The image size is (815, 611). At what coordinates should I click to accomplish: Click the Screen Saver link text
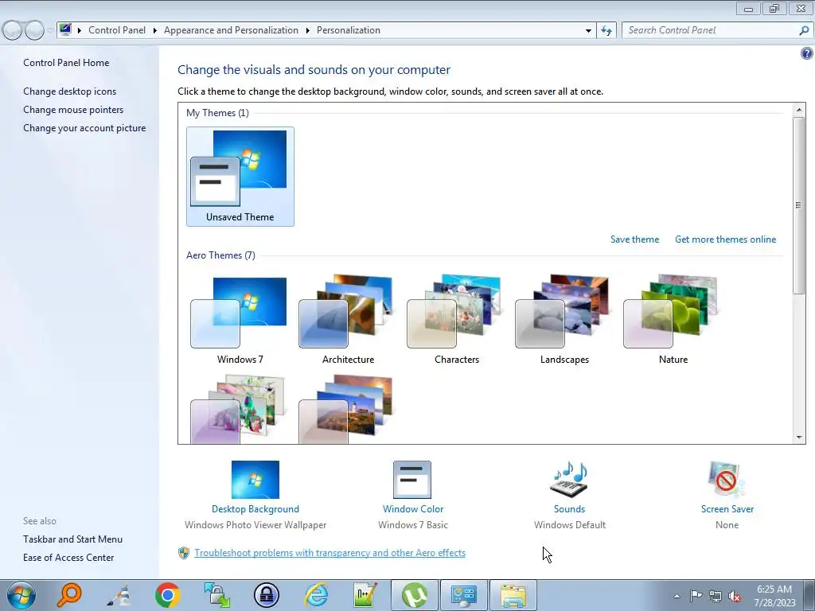pyautogui.click(x=727, y=509)
